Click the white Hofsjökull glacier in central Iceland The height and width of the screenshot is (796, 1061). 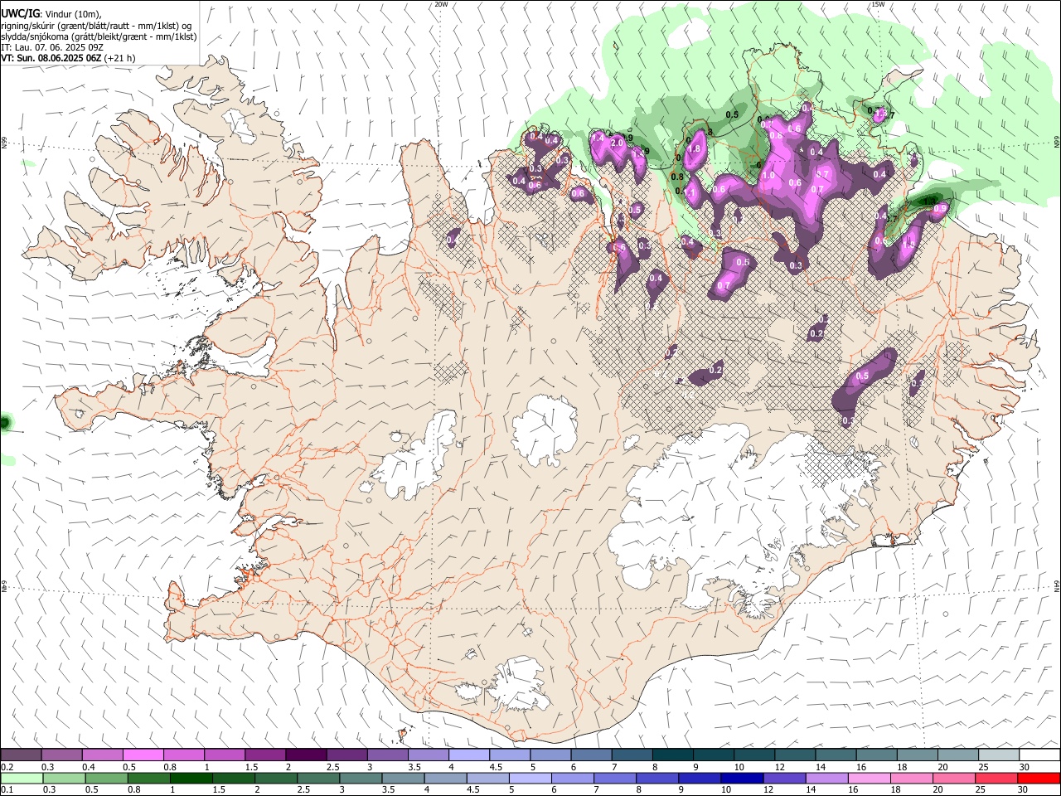[x=545, y=430]
